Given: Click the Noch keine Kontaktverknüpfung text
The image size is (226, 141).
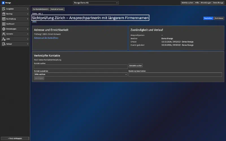Looking at the screenshot, I should (x=48, y=60).
